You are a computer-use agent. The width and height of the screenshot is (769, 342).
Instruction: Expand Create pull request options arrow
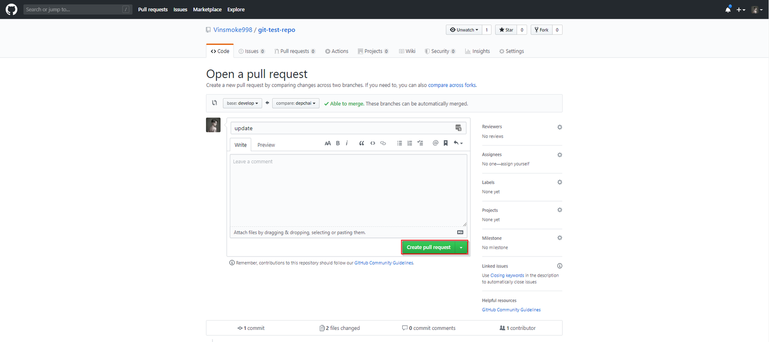[461, 247]
